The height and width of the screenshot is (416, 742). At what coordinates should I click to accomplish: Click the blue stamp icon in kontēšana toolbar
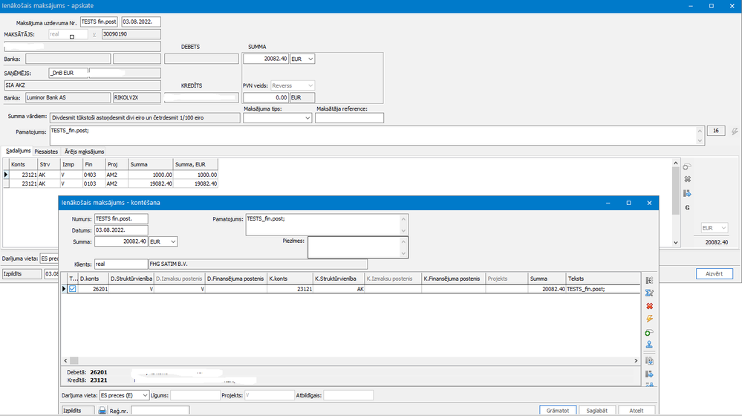pyautogui.click(x=649, y=345)
